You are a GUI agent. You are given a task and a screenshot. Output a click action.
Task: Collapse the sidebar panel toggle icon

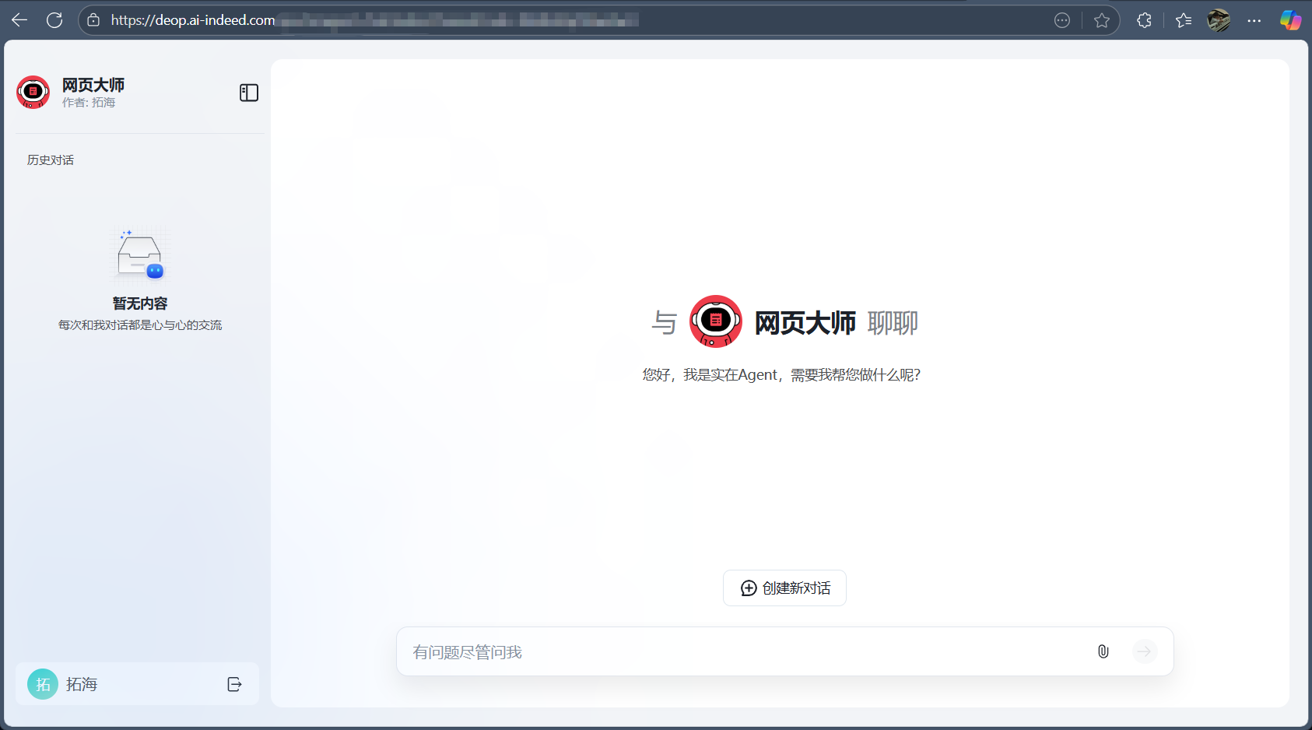[249, 93]
